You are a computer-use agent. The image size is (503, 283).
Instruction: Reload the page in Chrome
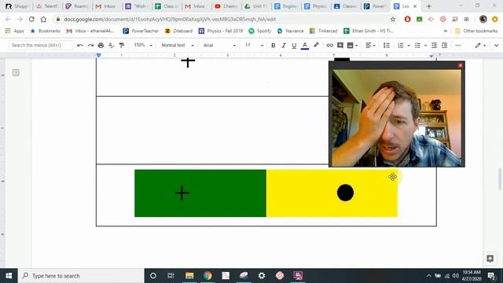coord(31,19)
